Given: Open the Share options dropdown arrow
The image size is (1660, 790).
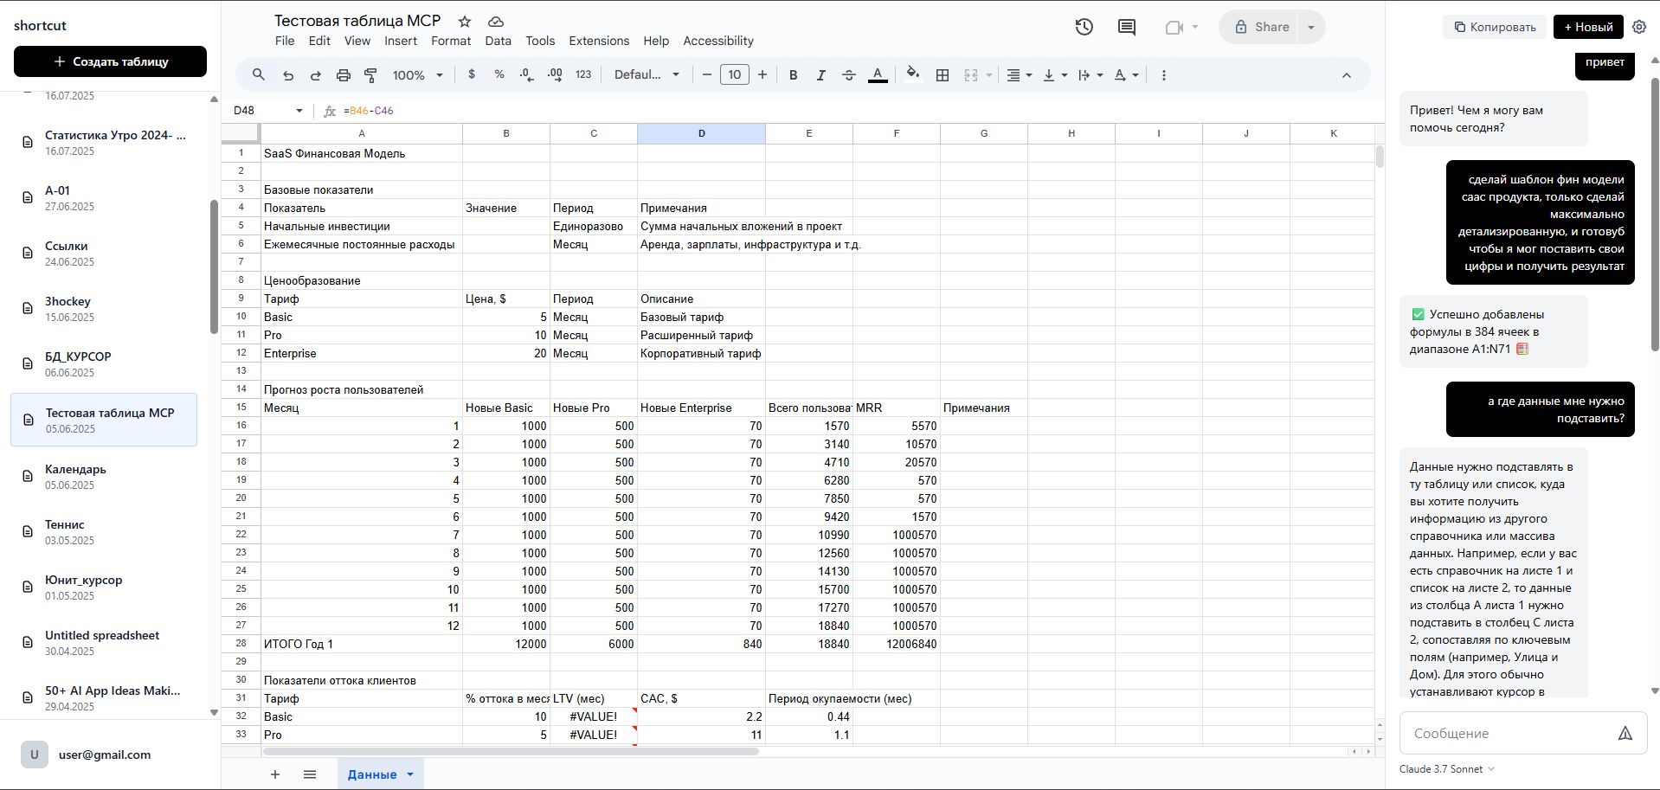Looking at the screenshot, I should coord(1311,27).
